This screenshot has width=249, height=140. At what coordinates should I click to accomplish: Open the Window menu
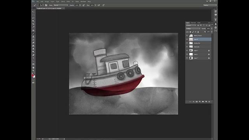83,2
